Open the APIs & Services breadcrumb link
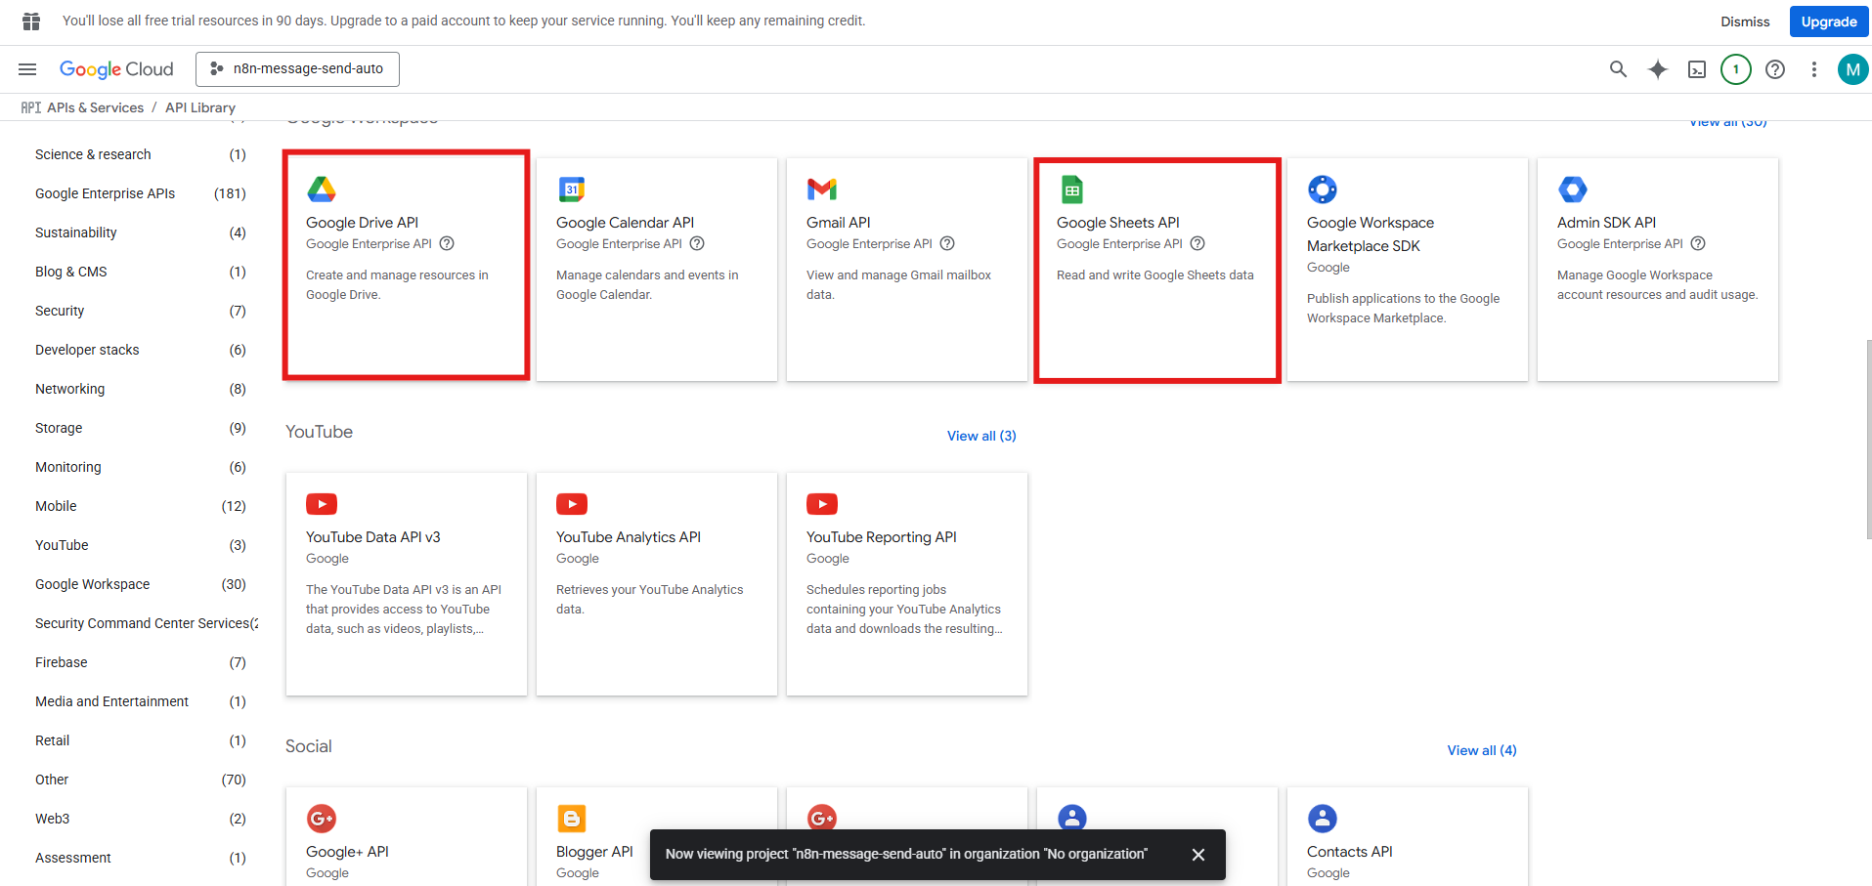This screenshot has width=1872, height=886. [x=95, y=107]
